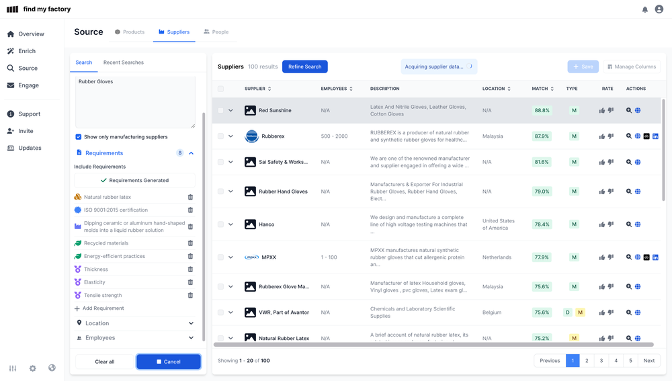
Task: Select the Rubberex row checkbox
Action: pyautogui.click(x=220, y=136)
